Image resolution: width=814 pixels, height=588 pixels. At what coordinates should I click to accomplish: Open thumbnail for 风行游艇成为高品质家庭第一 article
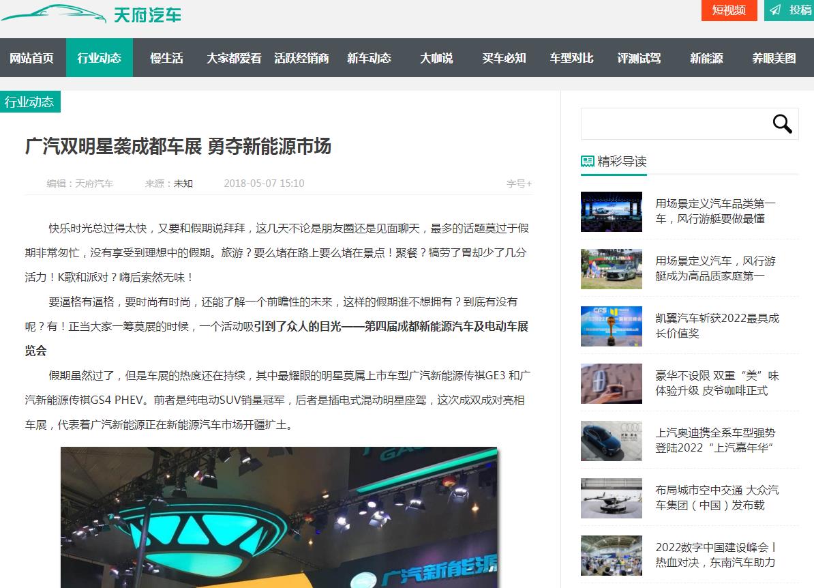pos(612,269)
